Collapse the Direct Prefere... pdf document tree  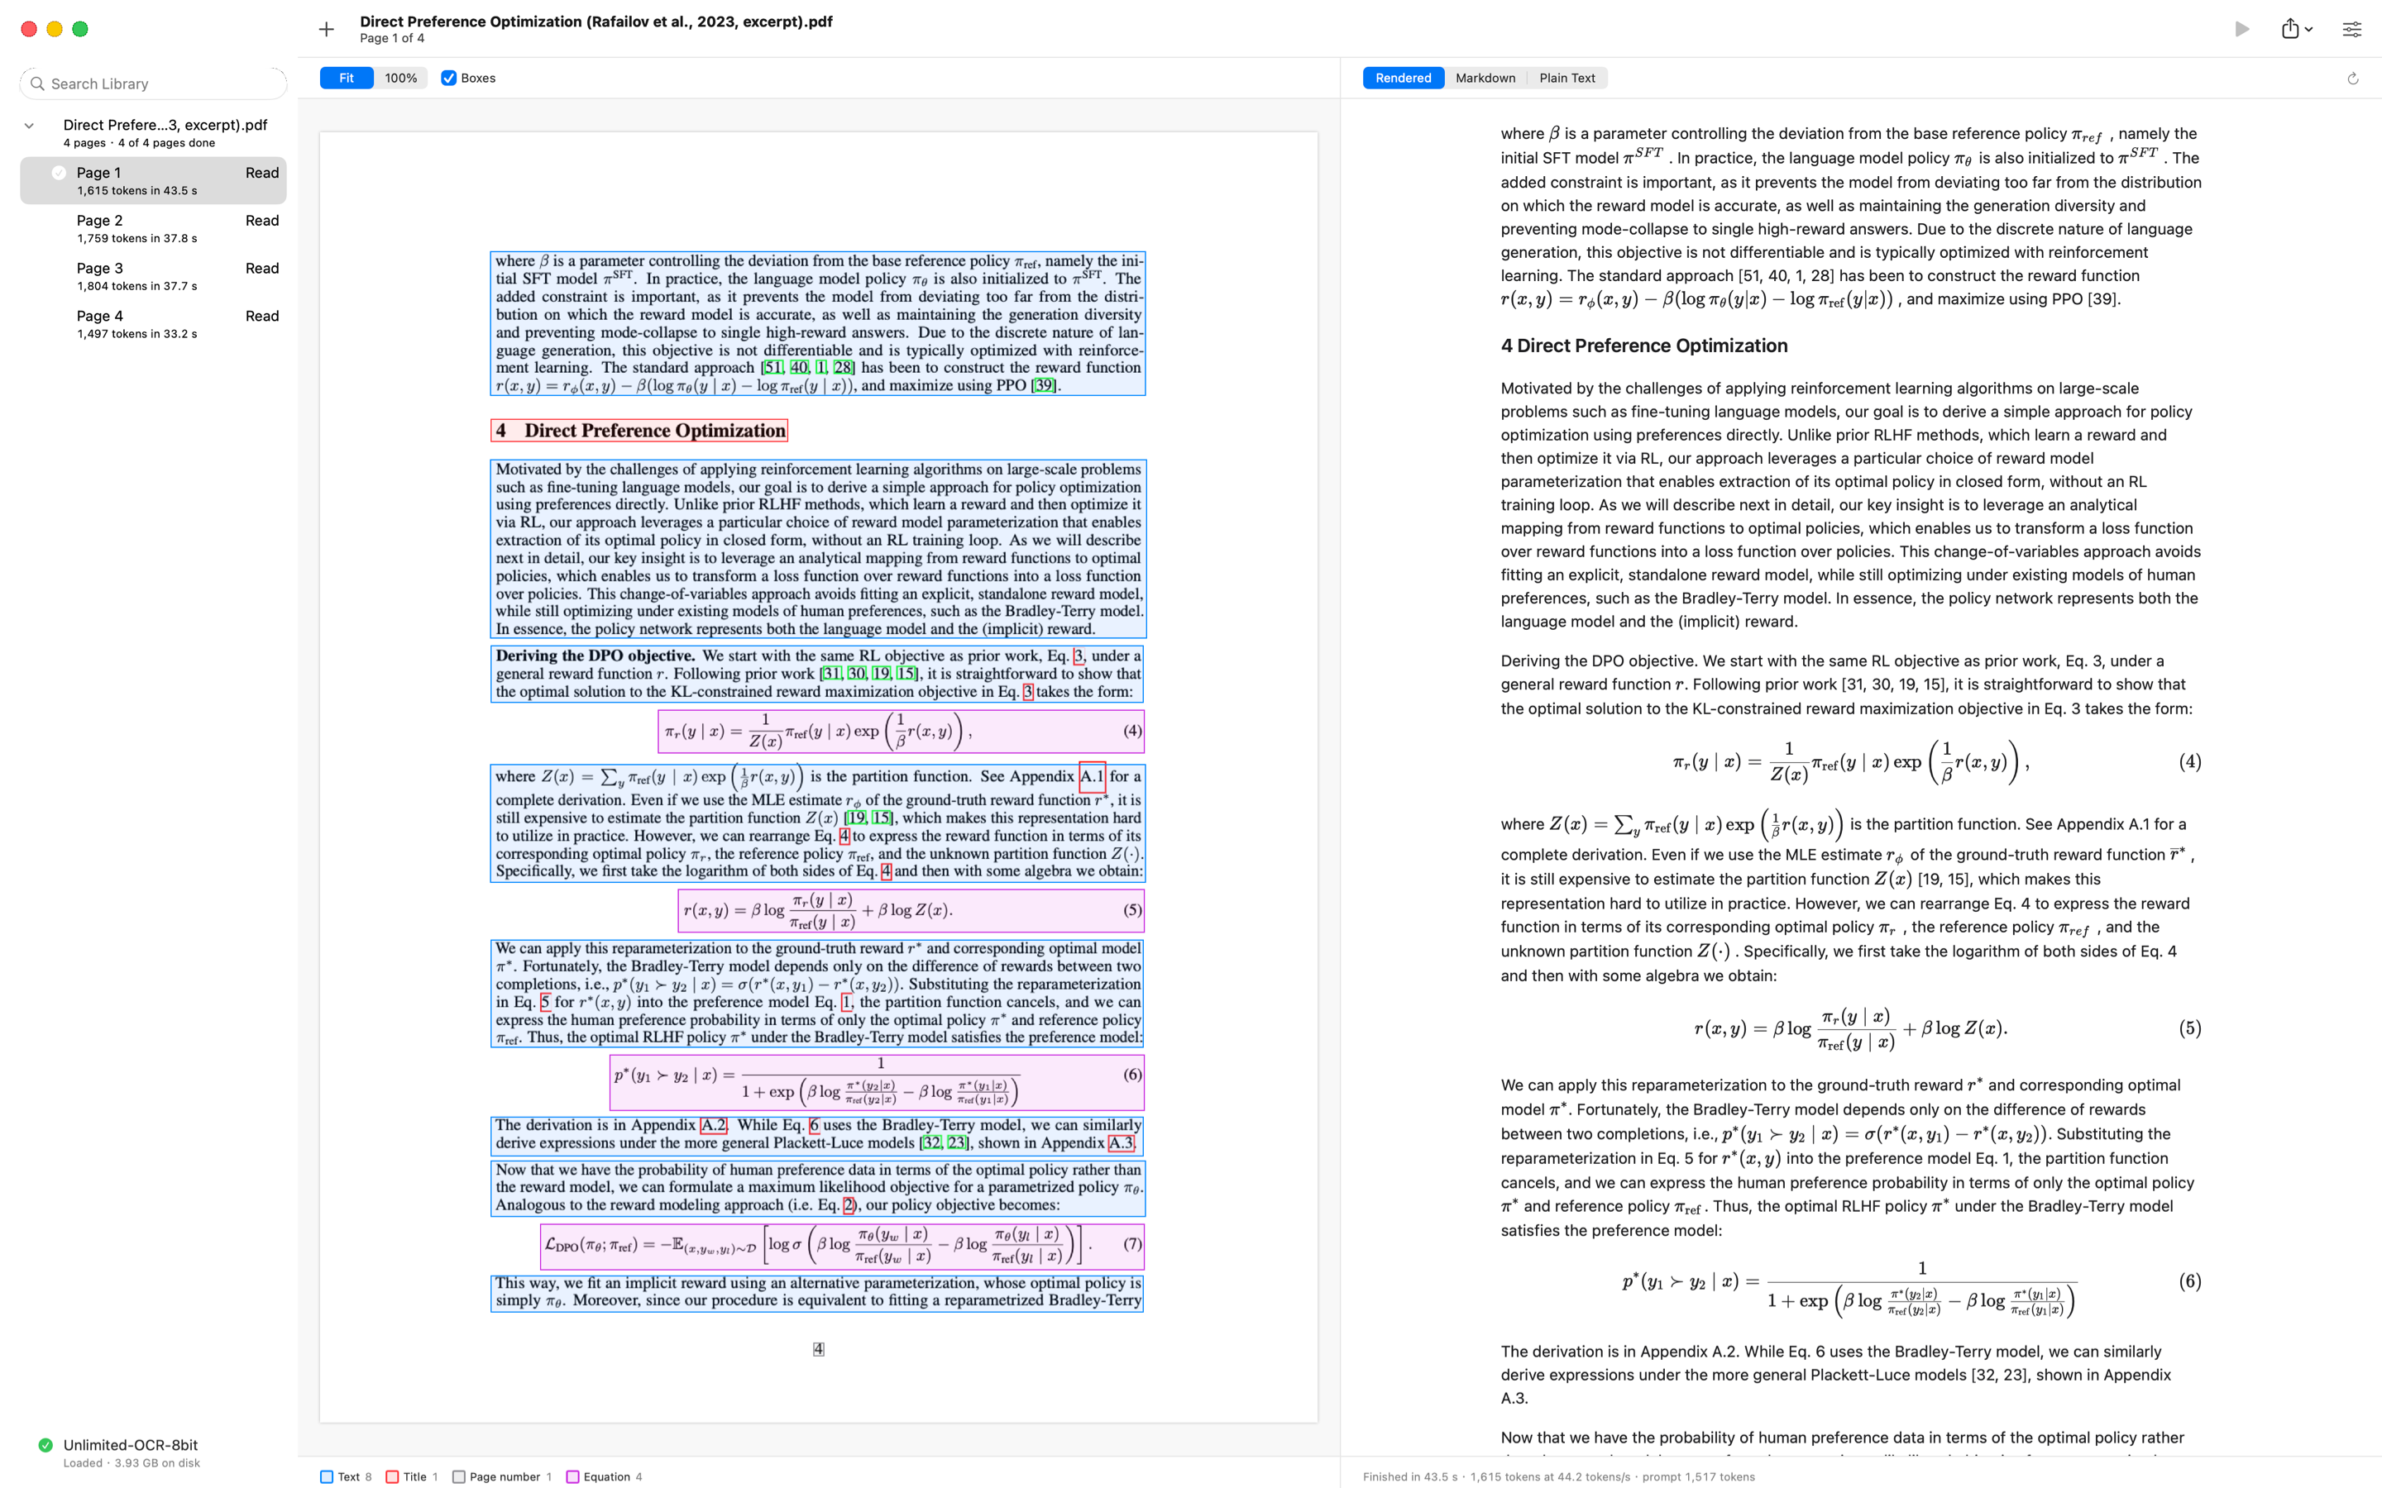pos(30,126)
